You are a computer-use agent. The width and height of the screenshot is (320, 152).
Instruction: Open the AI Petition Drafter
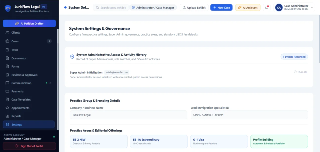(29, 23)
